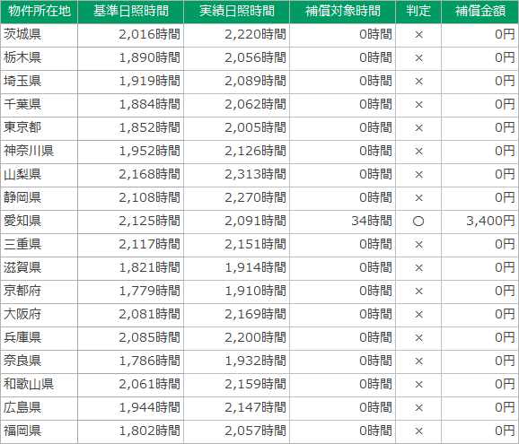Viewport: 519px width, 444px height.
Task: Click the × mark in 東京都 row
Action: (x=418, y=128)
